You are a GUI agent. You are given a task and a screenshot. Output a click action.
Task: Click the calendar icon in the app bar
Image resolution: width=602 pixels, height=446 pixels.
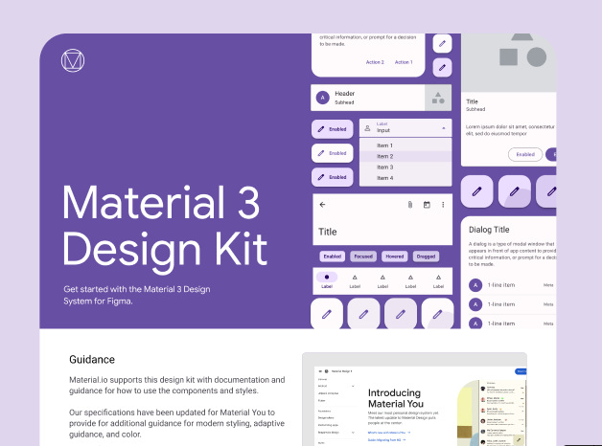coord(427,205)
